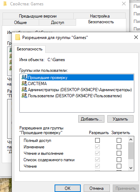Click the Запретить column header

tap(121, 133)
